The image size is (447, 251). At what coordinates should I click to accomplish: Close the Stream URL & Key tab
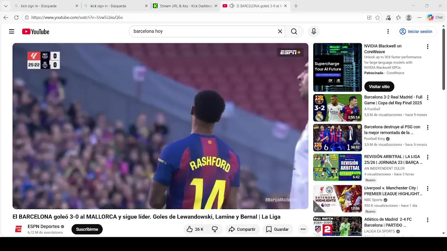click(x=216, y=6)
